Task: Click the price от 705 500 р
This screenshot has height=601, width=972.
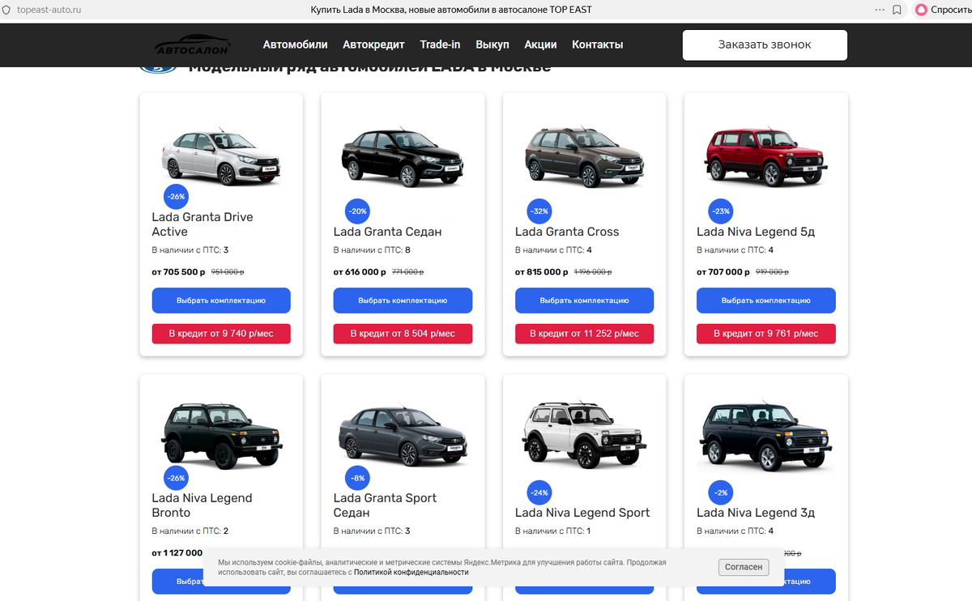Action: [x=178, y=272]
